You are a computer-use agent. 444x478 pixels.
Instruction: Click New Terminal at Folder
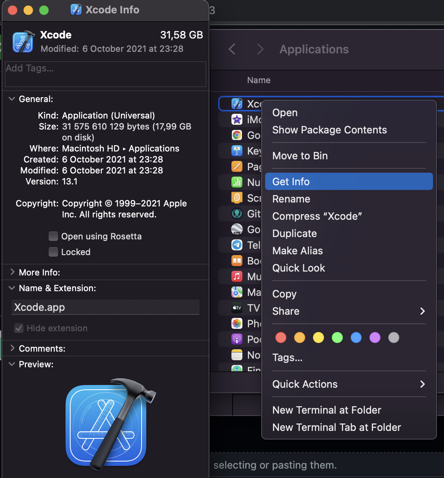click(x=327, y=410)
